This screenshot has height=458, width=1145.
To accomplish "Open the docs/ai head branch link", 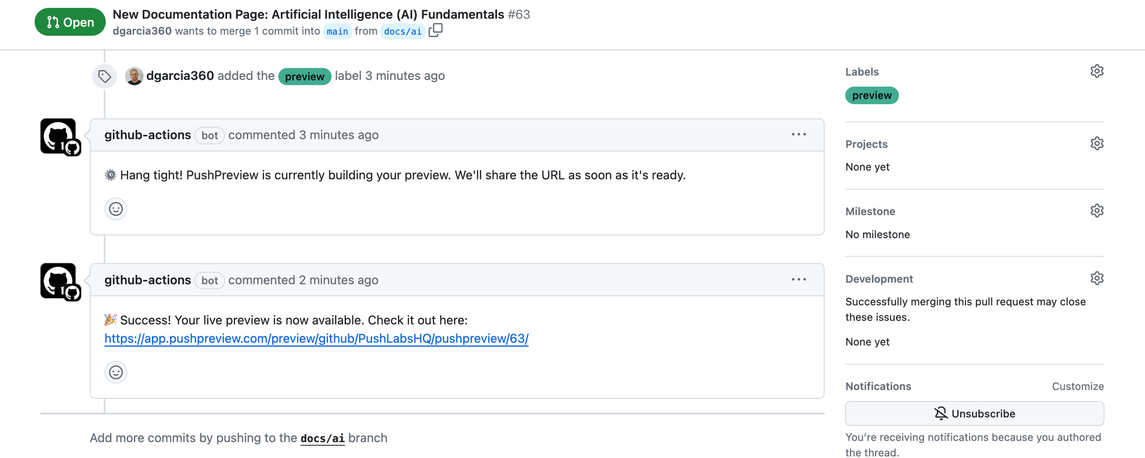I will [x=403, y=31].
